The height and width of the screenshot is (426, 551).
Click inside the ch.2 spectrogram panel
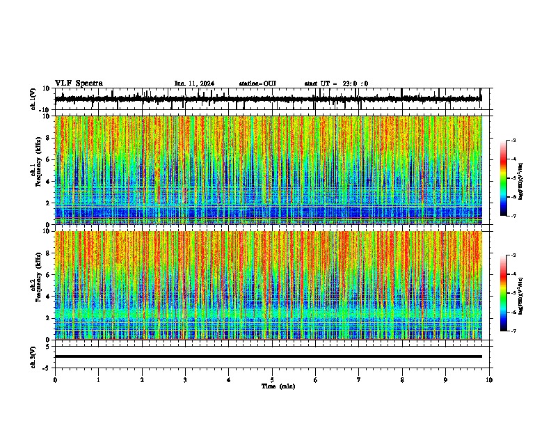[x=269, y=285]
